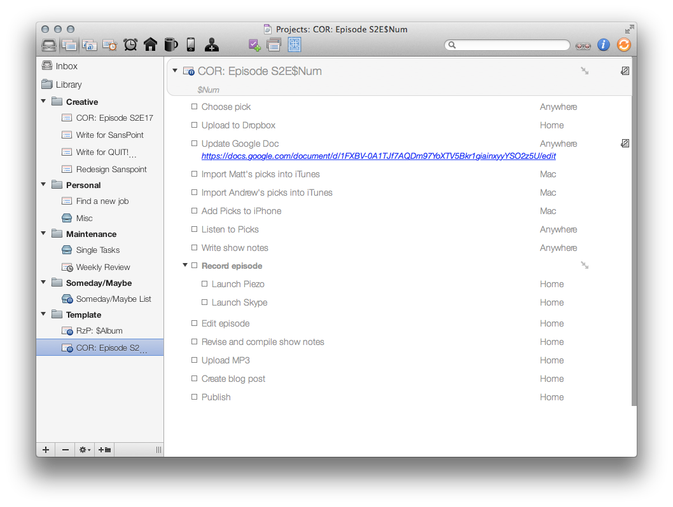Switch to Contexts view toolbar icon
The height and width of the screenshot is (507, 673).
[90, 44]
